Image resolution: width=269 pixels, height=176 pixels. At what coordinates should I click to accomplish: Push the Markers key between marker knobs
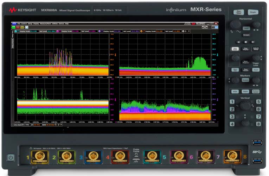pos(245,80)
